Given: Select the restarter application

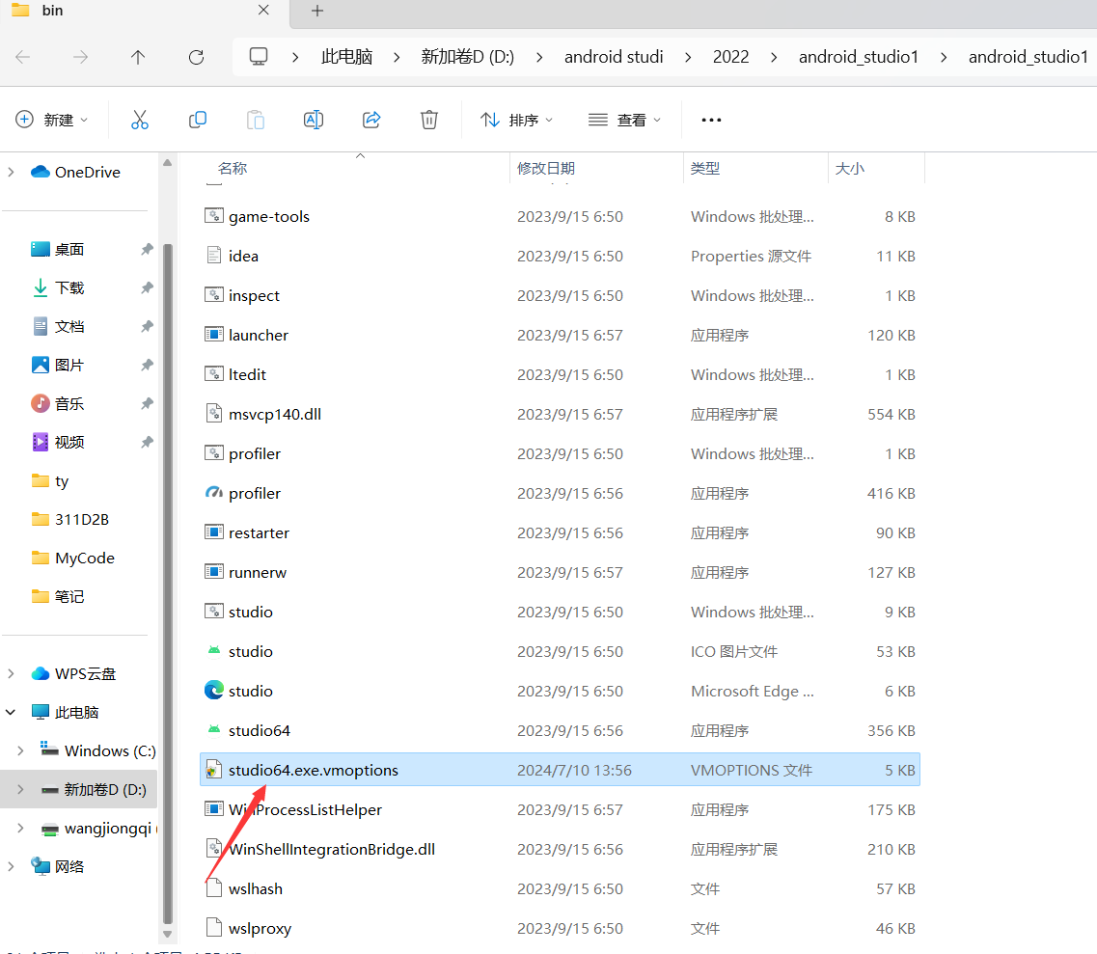Looking at the screenshot, I should click(560, 532).
